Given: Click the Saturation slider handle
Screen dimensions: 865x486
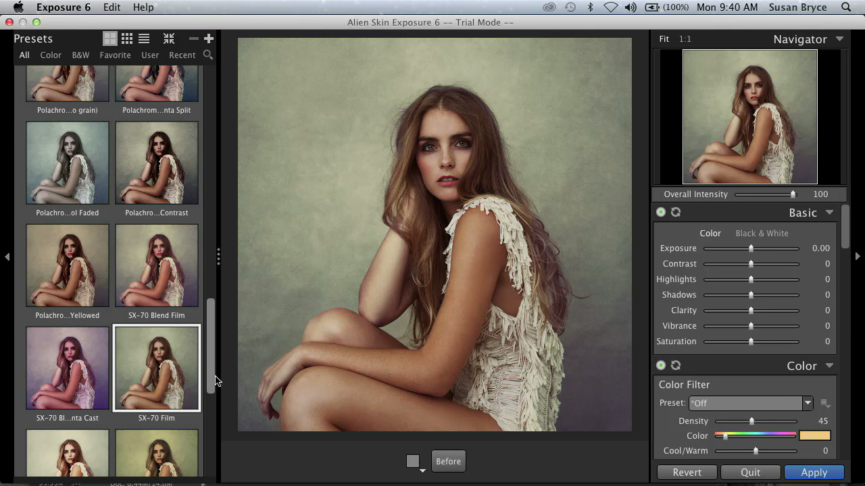Looking at the screenshot, I should (751, 342).
